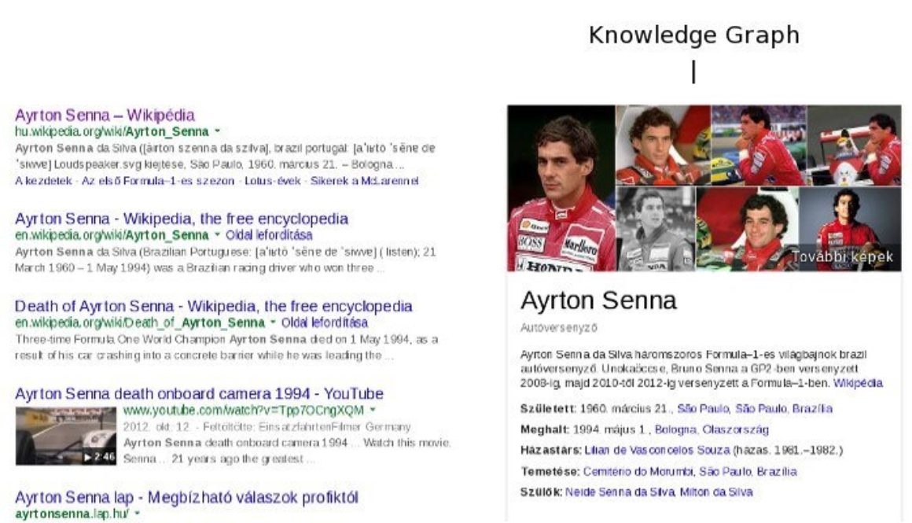Open 'Az első Formula-1-es szezon' sitelink
This screenshot has height=523, width=912.
pyautogui.click(x=156, y=181)
